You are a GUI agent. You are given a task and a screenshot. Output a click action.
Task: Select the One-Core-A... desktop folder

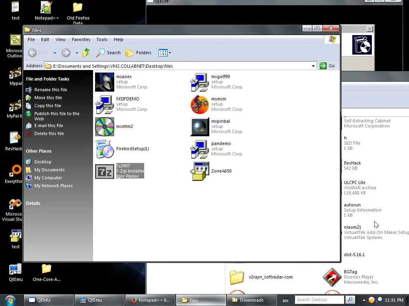tap(47, 273)
